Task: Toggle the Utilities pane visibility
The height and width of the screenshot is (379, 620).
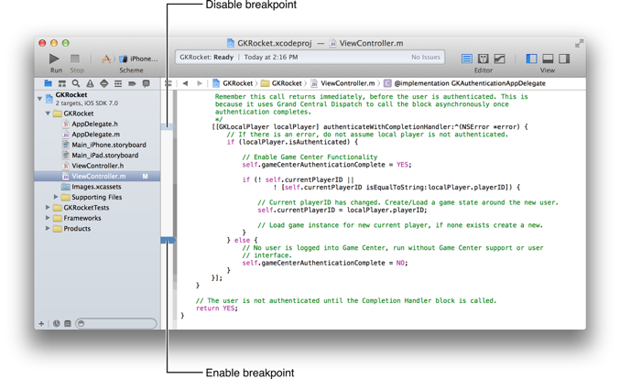Action: coord(564,59)
